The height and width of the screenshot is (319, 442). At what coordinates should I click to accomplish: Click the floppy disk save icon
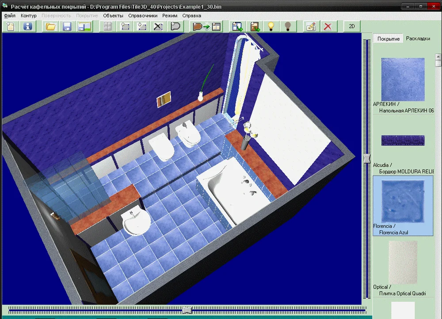coord(67,26)
